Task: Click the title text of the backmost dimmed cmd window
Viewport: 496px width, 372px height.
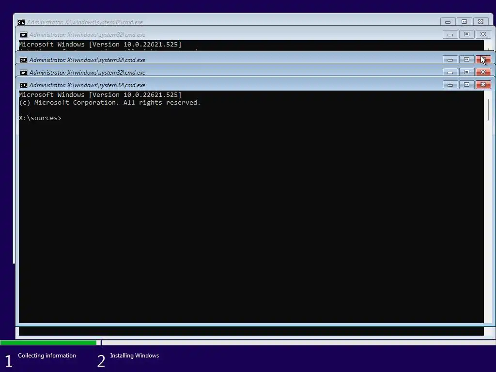Action: [85, 22]
